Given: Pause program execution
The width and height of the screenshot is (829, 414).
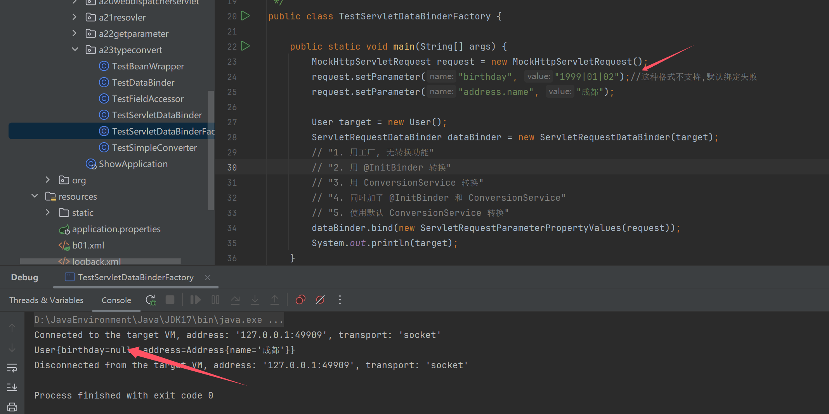Looking at the screenshot, I should pos(215,300).
